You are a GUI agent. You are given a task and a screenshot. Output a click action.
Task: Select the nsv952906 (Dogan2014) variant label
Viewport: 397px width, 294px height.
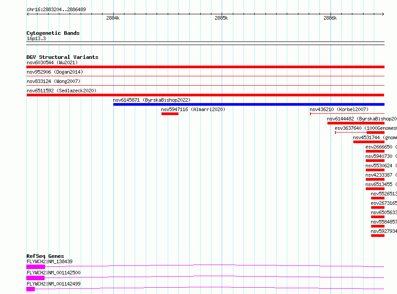(55, 72)
